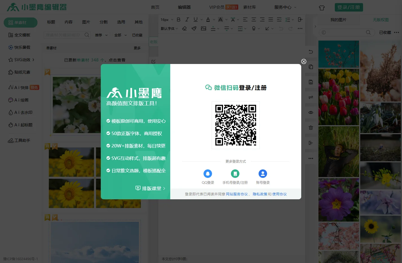Switch to 无版权图 tab

[x=381, y=20]
